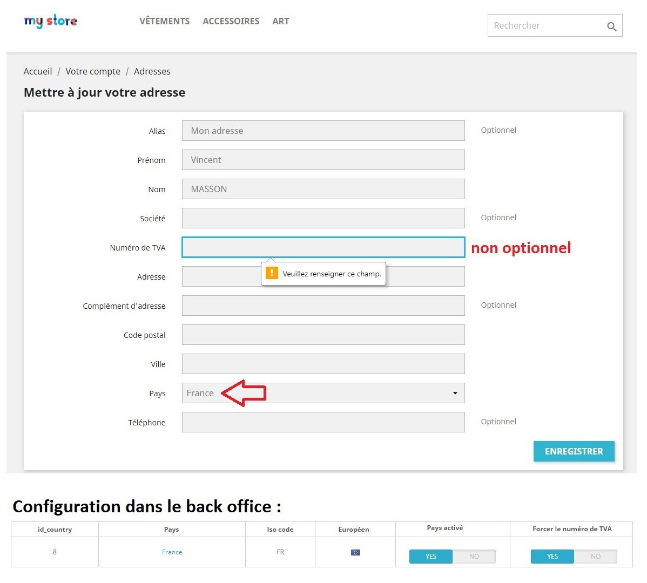Focus the Numéro de TVA field
The width and height of the screenshot is (647, 583).
click(323, 247)
